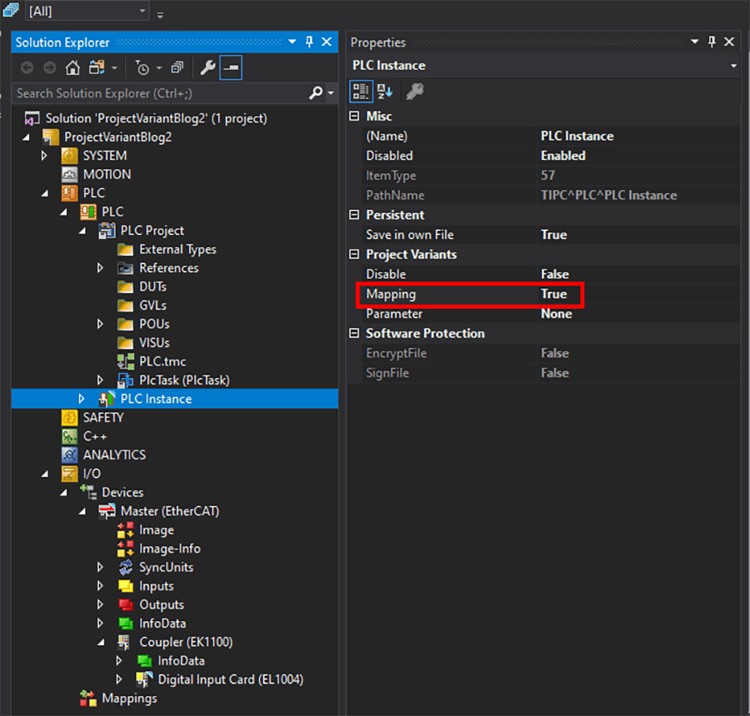Open Properties via the wrench icon

pyautogui.click(x=207, y=68)
